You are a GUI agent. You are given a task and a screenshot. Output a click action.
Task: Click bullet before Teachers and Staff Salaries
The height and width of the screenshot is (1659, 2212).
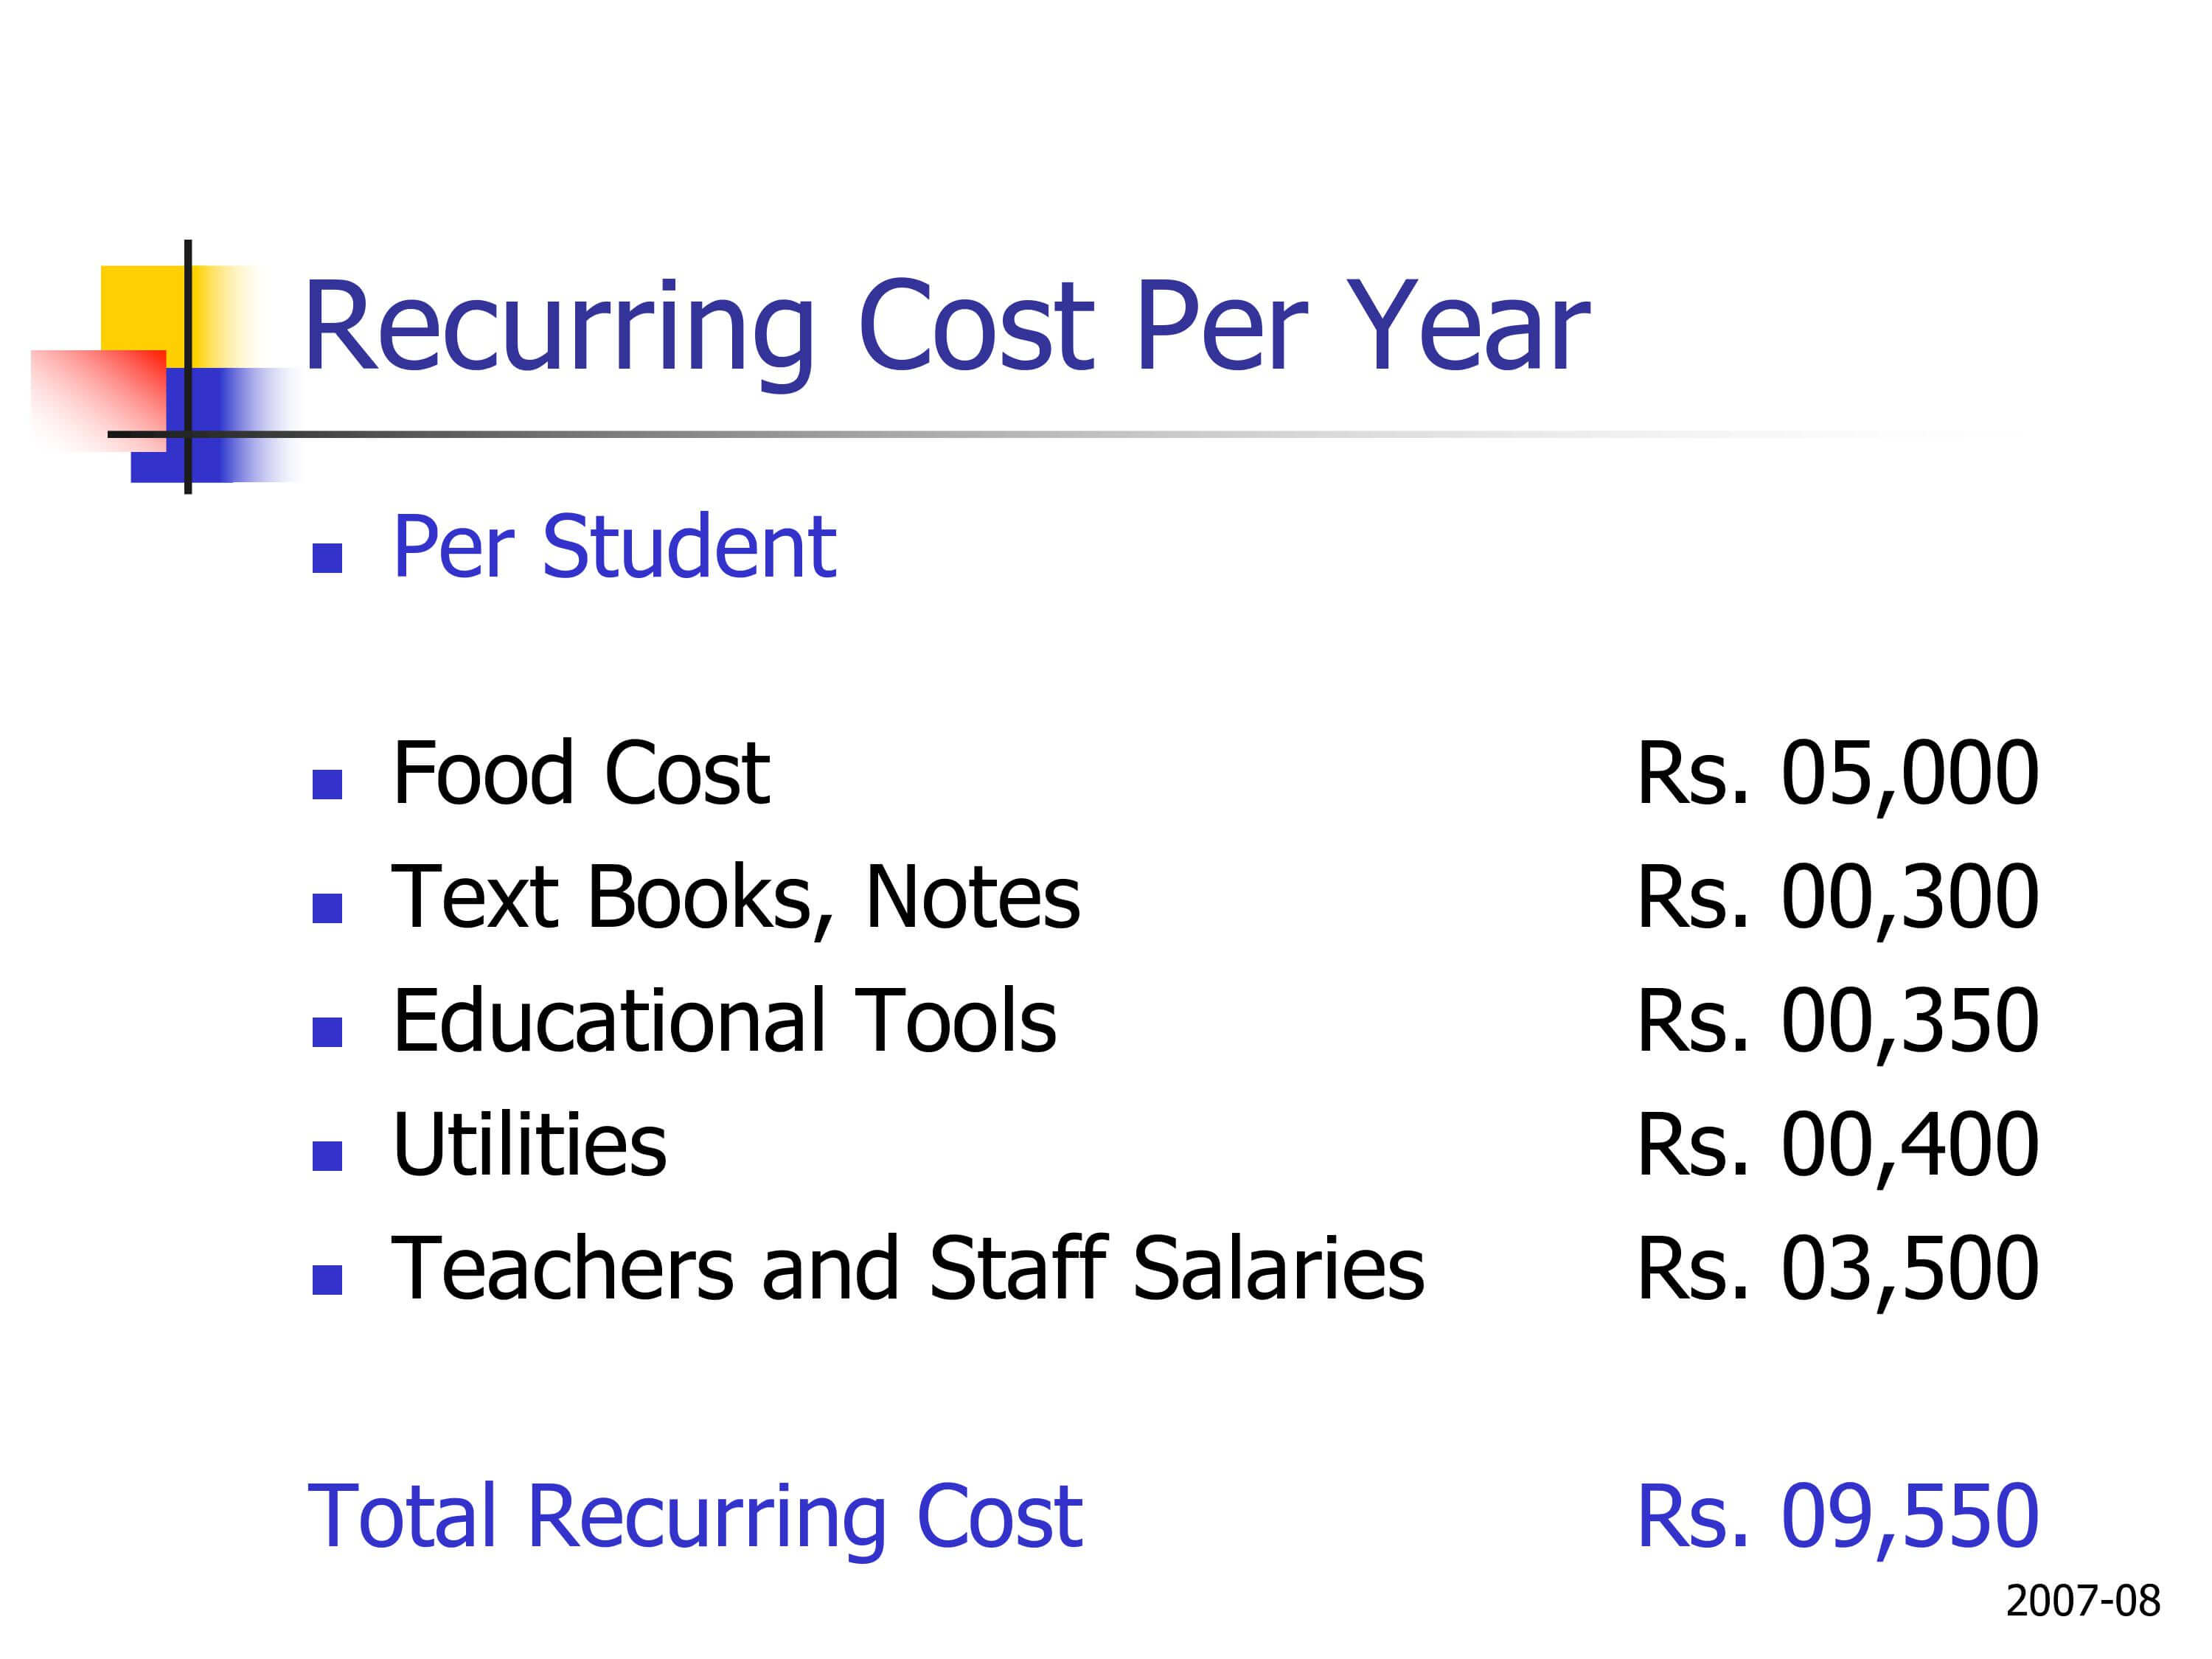tap(327, 1280)
